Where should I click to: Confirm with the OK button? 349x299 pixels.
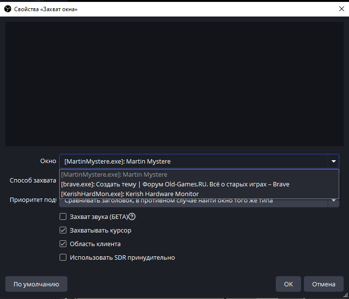click(288, 284)
